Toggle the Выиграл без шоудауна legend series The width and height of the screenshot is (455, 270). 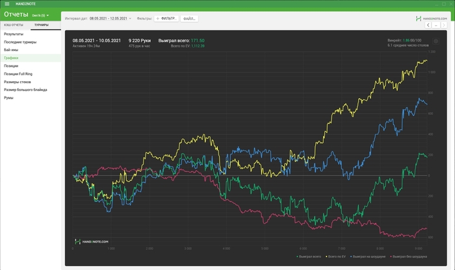(409, 256)
